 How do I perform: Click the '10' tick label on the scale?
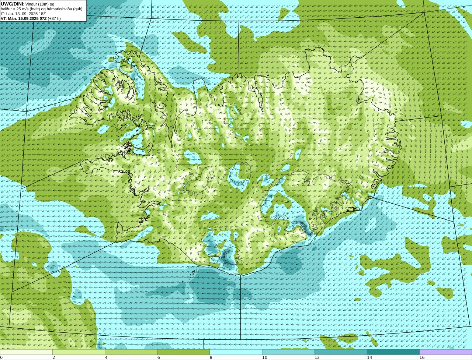coord(264,357)
